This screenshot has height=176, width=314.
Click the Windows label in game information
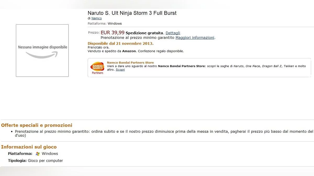click(50, 154)
